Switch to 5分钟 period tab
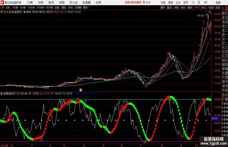Viewport: 228px width, 147px height. click(x=23, y=8)
